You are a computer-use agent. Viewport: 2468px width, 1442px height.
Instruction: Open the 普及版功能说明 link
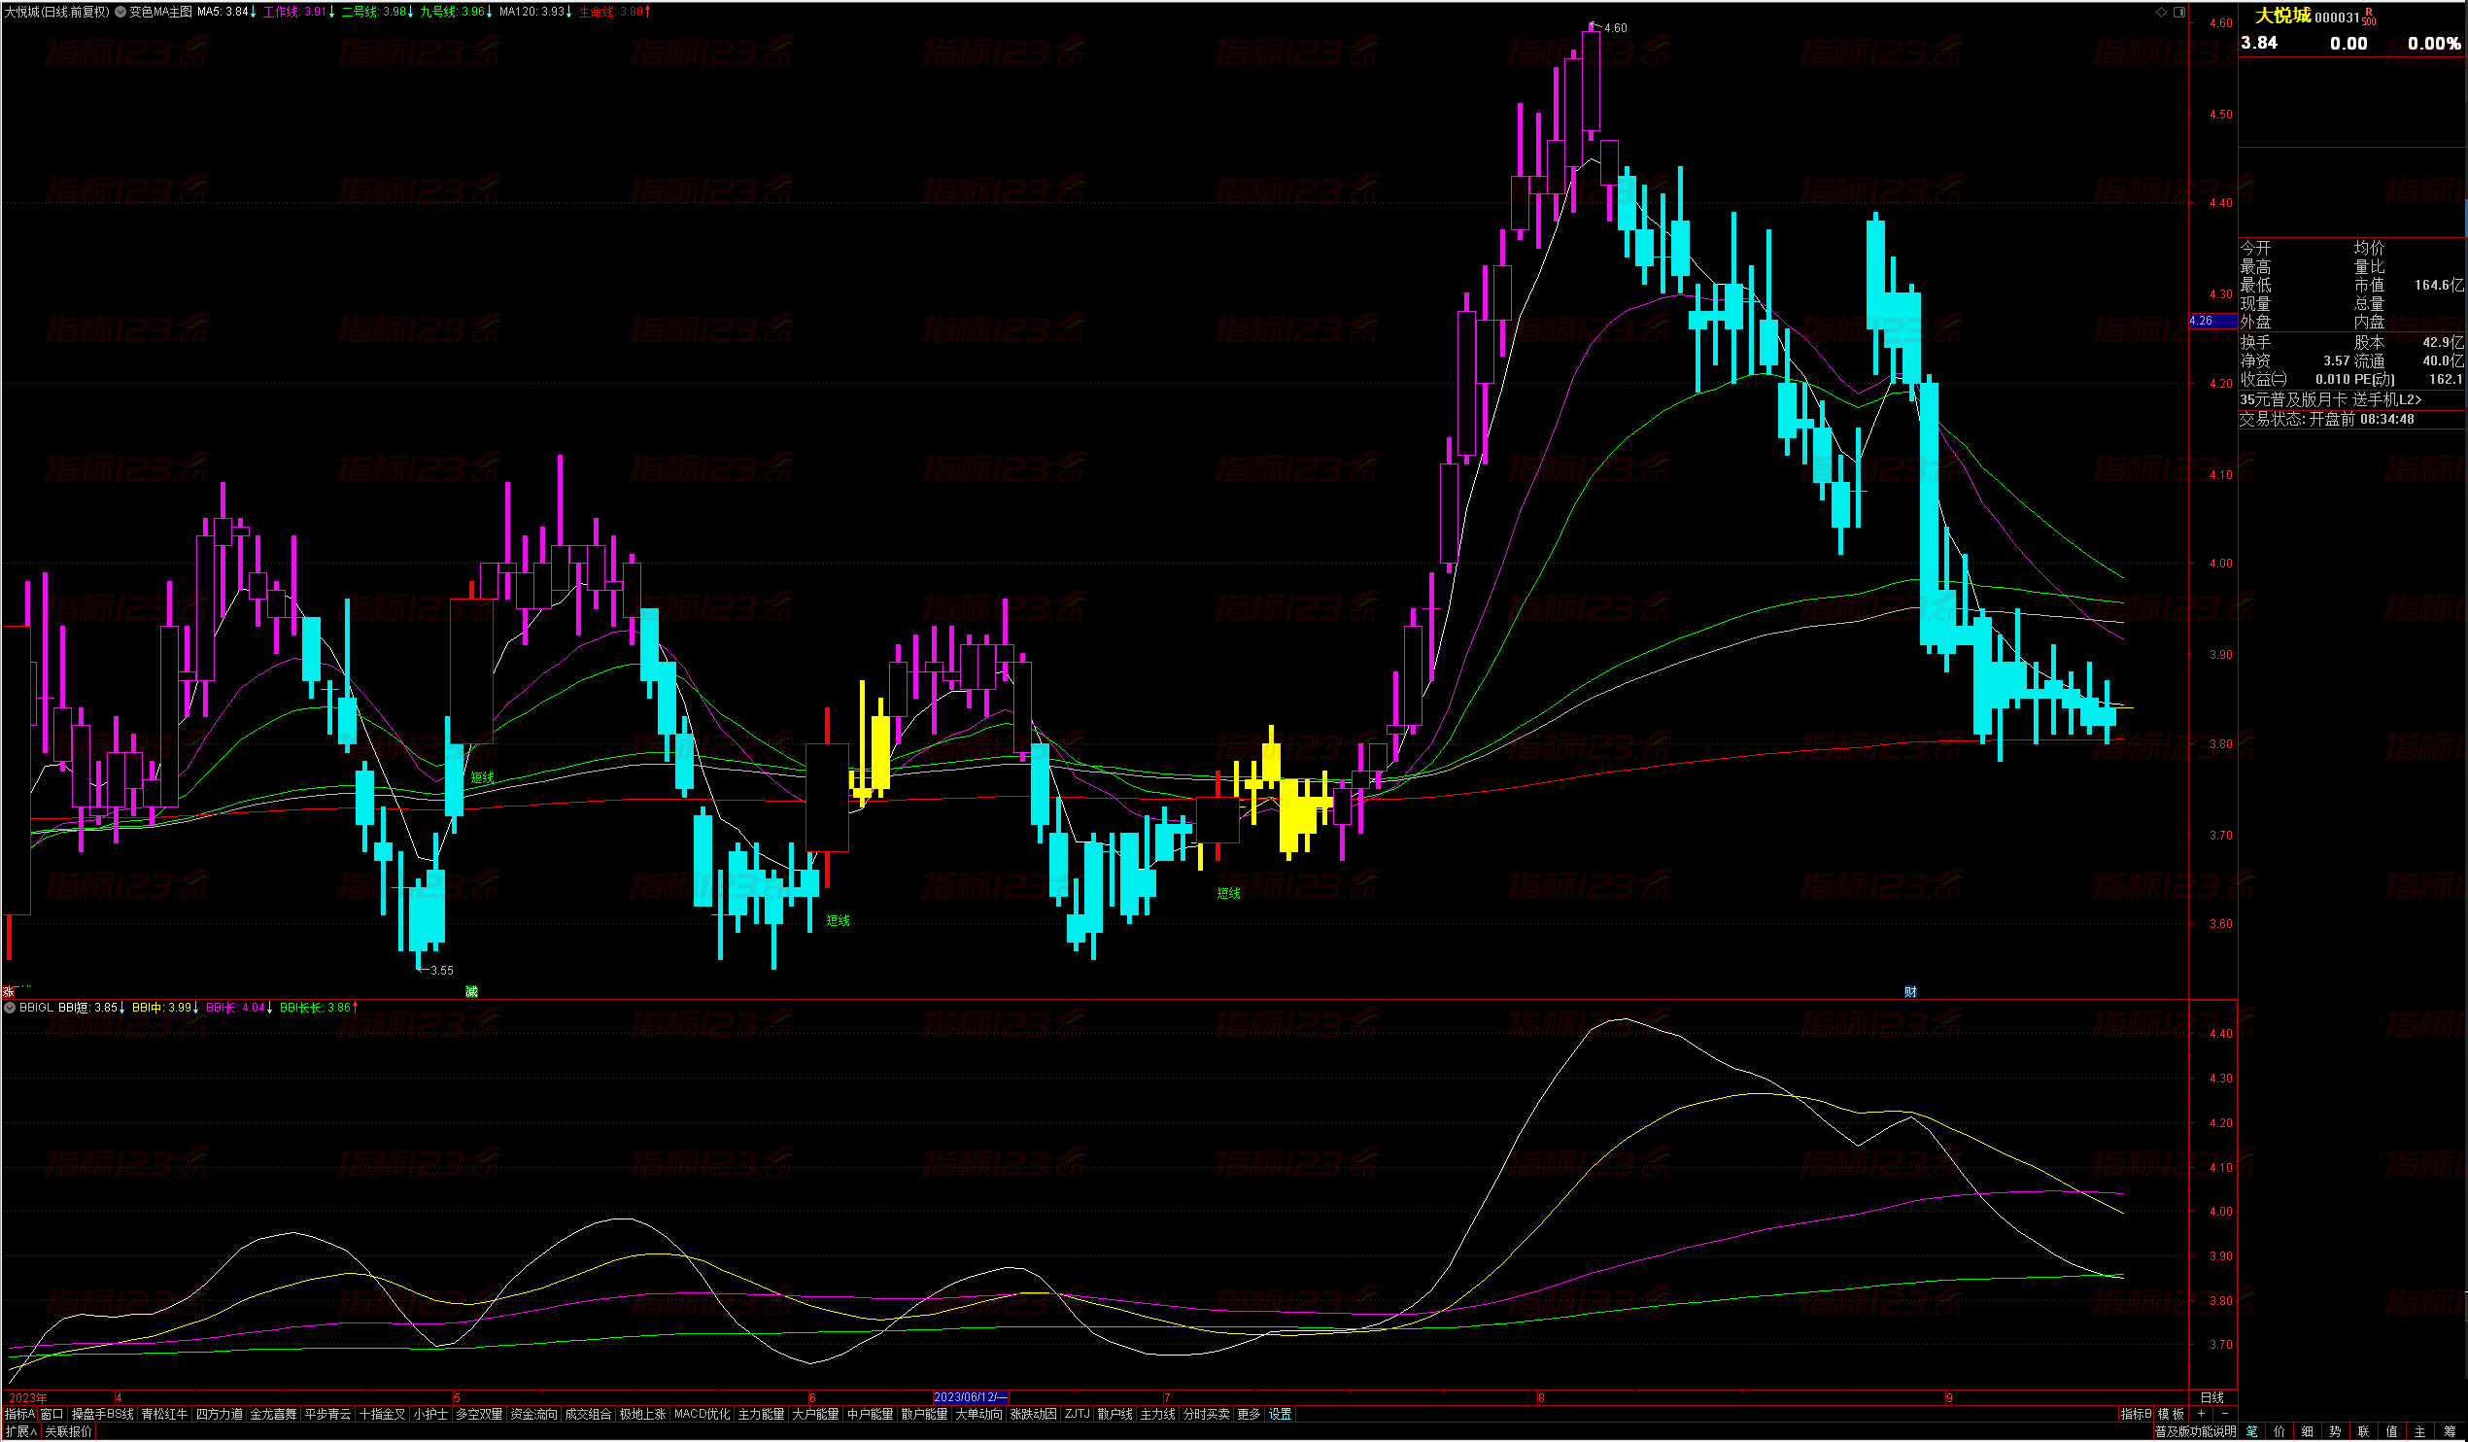pyautogui.click(x=2195, y=1431)
